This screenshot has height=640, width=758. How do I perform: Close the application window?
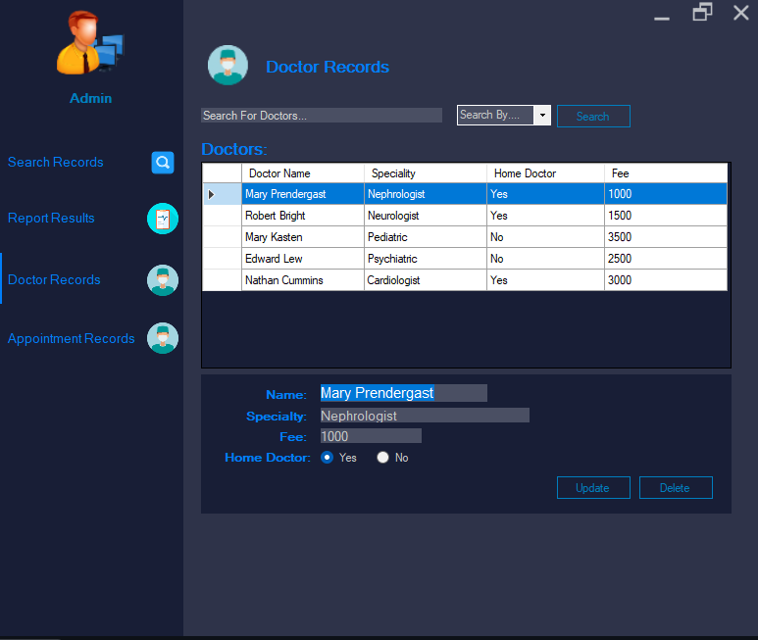tap(740, 13)
